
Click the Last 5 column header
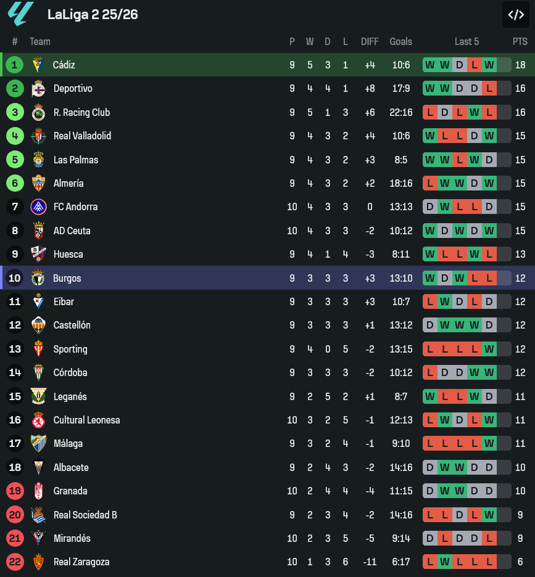(x=467, y=41)
